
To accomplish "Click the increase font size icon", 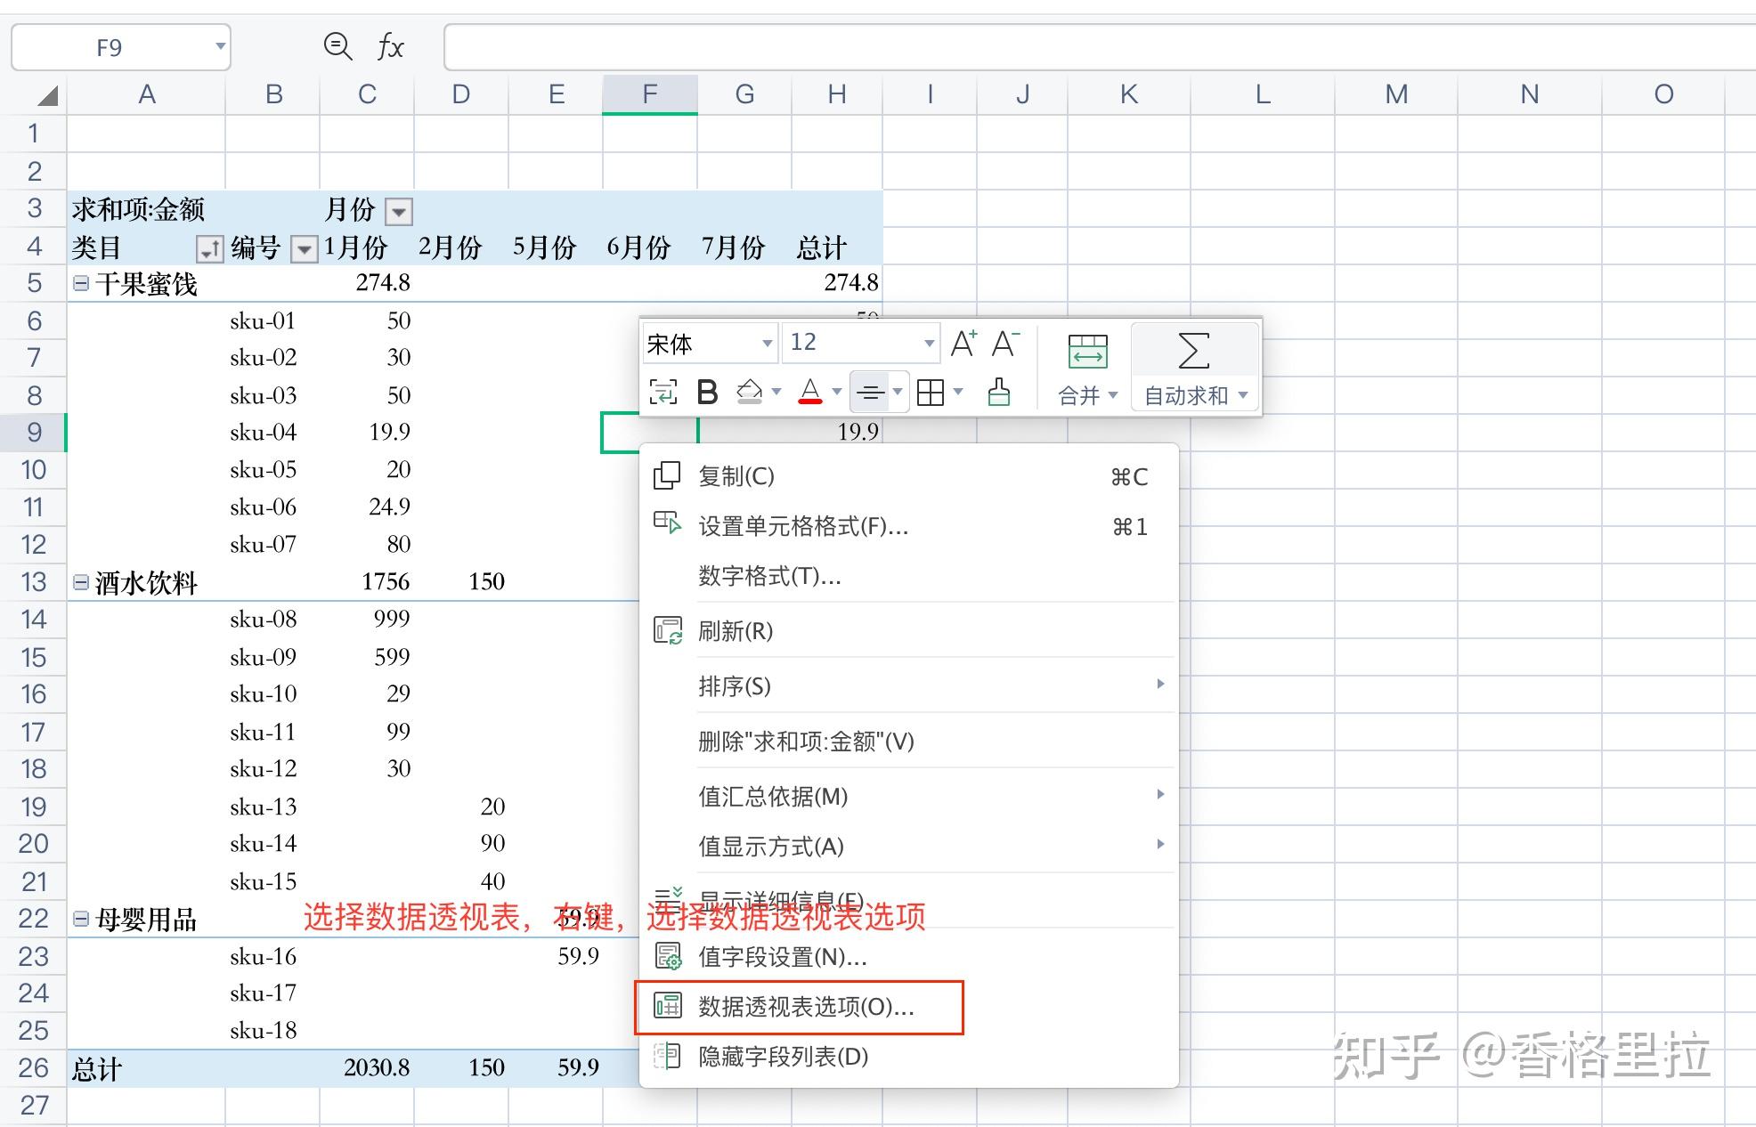I will [963, 343].
